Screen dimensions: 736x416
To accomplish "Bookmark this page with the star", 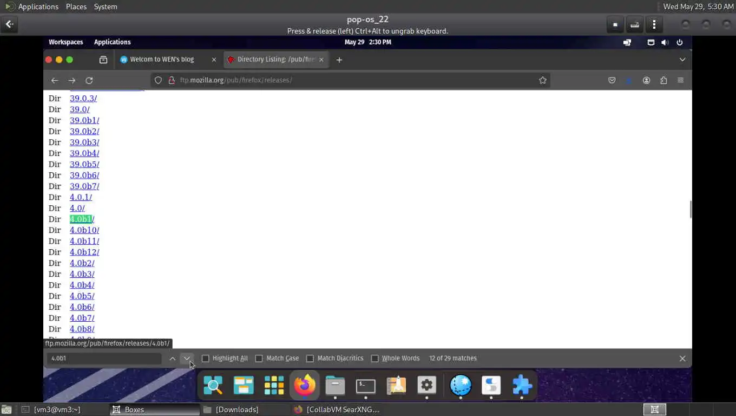I will pyautogui.click(x=543, y=80).
